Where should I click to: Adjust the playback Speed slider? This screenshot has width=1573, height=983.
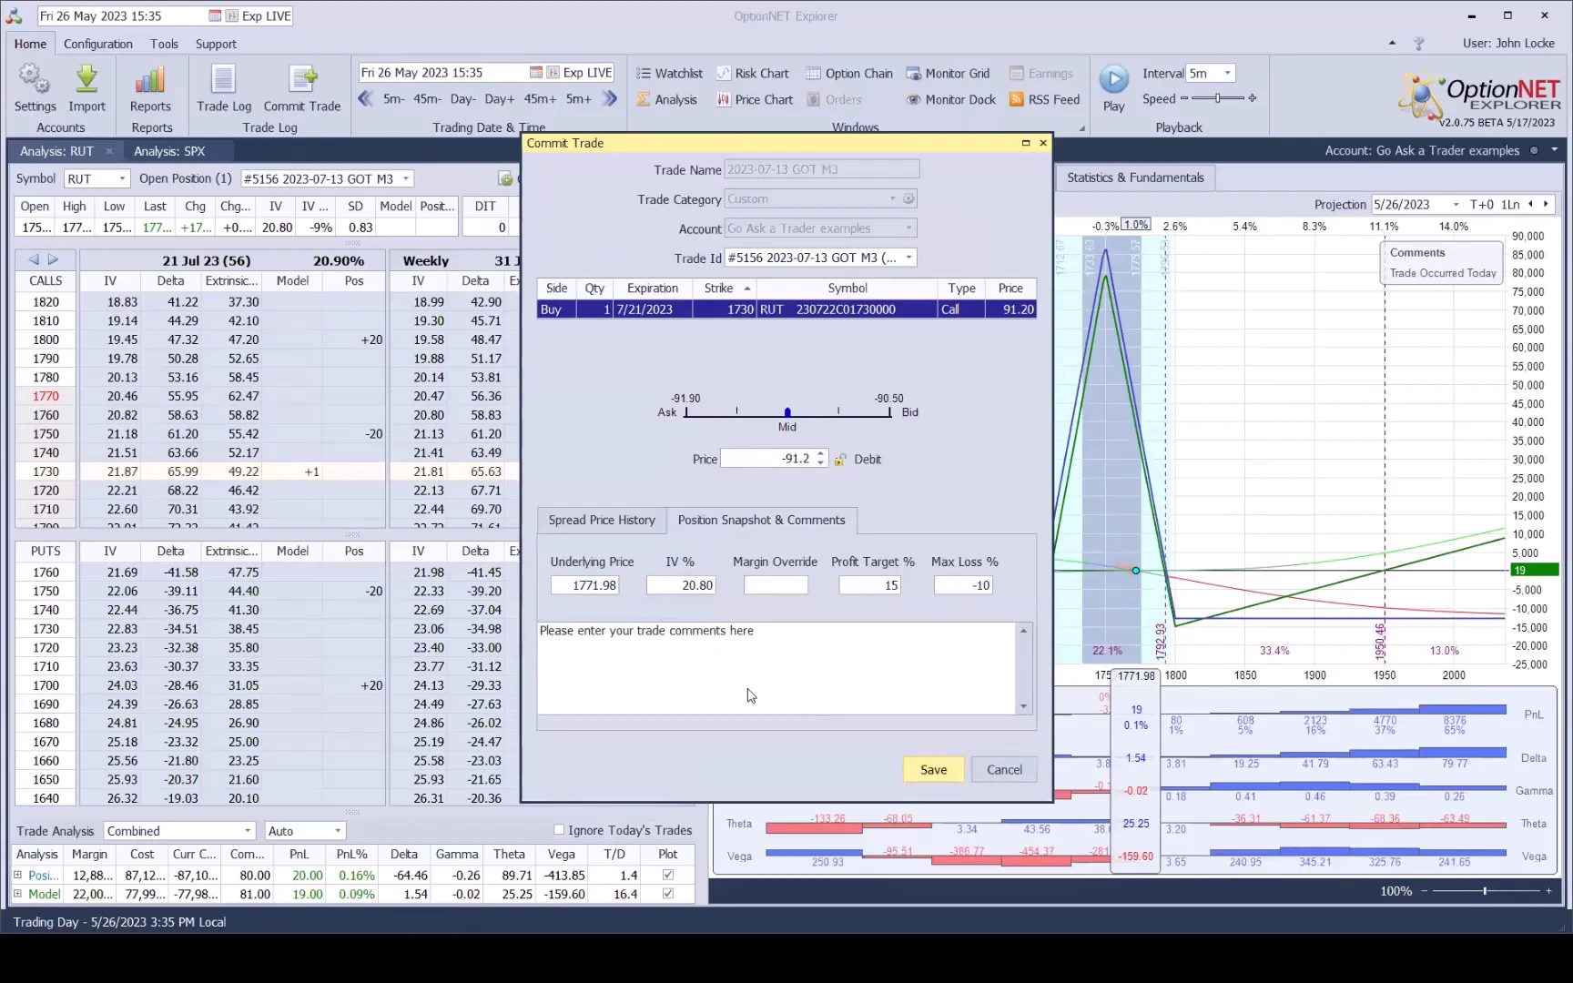click(1218, 98)
